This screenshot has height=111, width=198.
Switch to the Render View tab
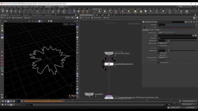tap(26, 15)
